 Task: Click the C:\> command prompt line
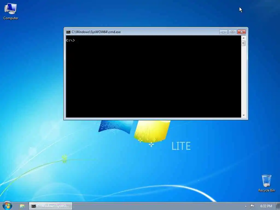[70, 40]
